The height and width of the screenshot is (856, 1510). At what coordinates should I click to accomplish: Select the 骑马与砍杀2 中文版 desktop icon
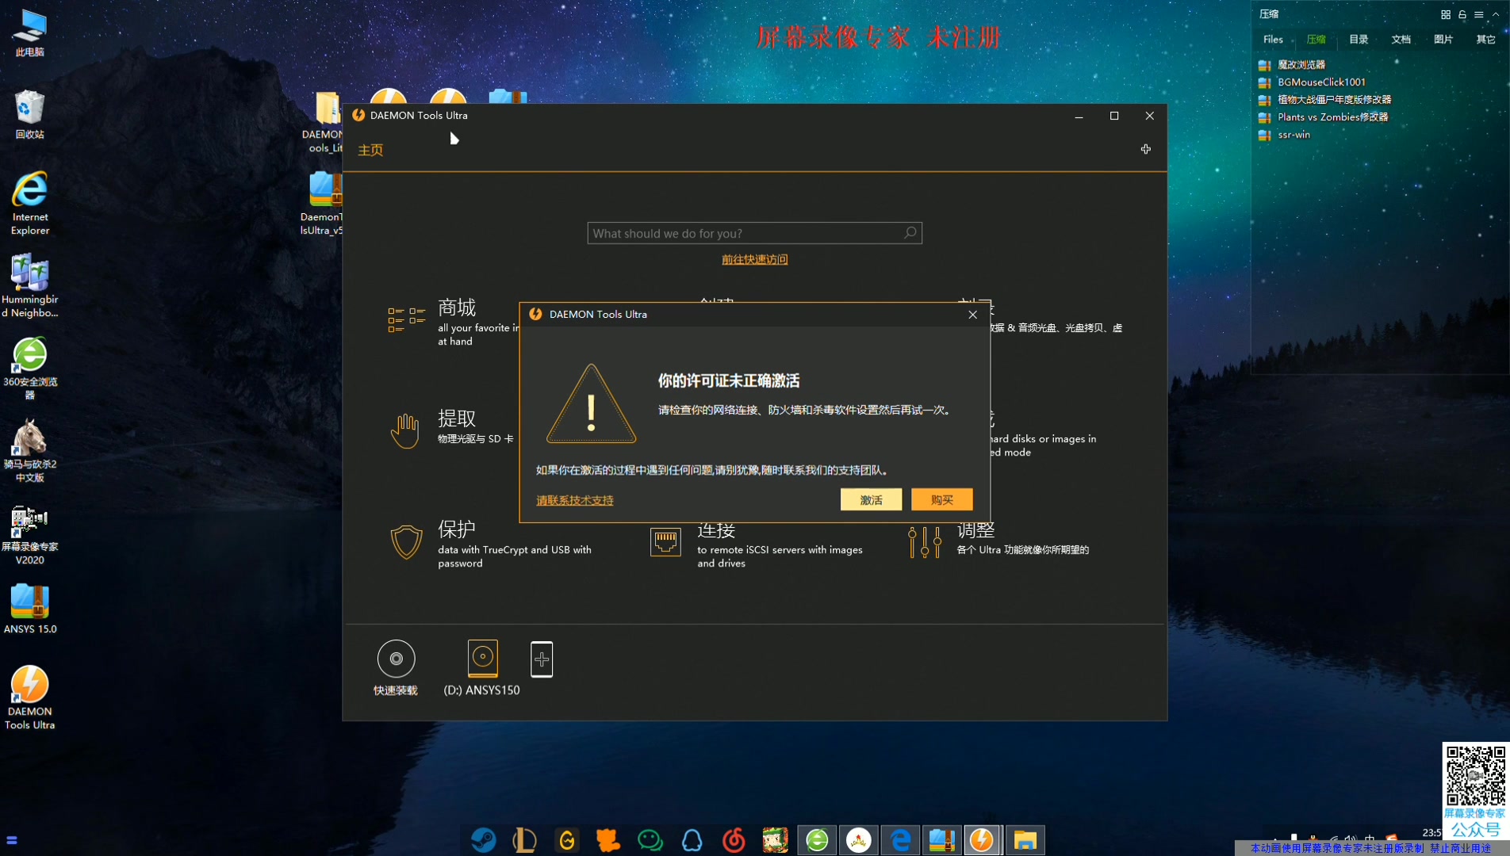[x=30, y=450]
